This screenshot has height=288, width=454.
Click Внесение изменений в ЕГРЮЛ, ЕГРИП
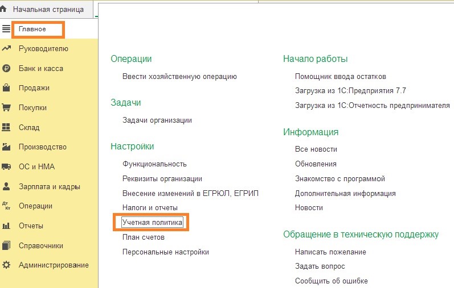(190, 193)
